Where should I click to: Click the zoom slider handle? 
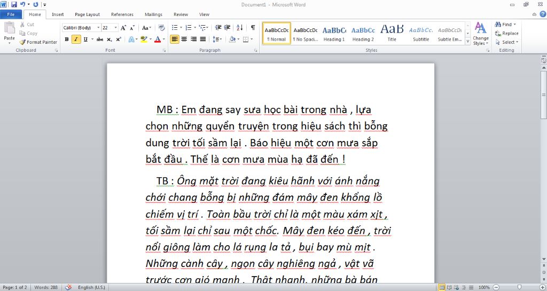coord(519,287)
